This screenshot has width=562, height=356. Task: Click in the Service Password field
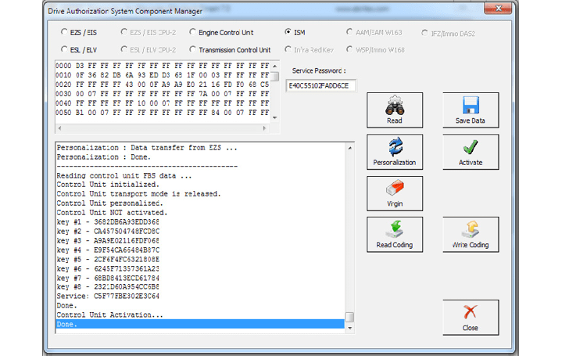coord(320,86)
